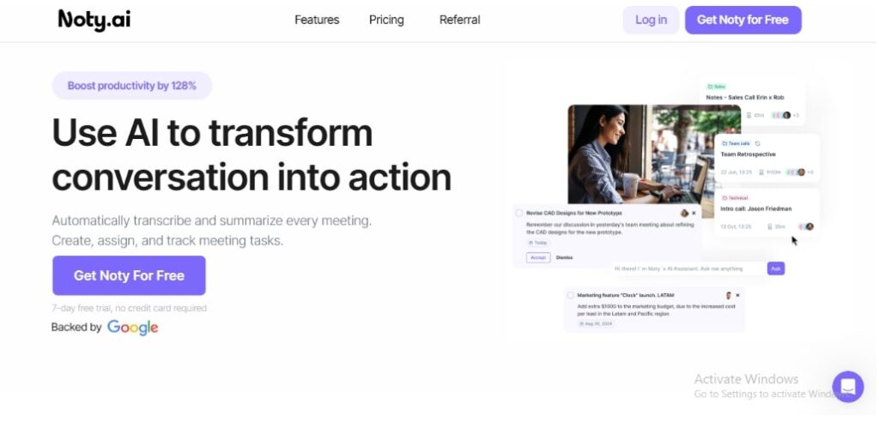Image resolution: width=879 pixels, height=422 pixels.
Task: Click the Noty.ai logo
Action: (94, 20)
